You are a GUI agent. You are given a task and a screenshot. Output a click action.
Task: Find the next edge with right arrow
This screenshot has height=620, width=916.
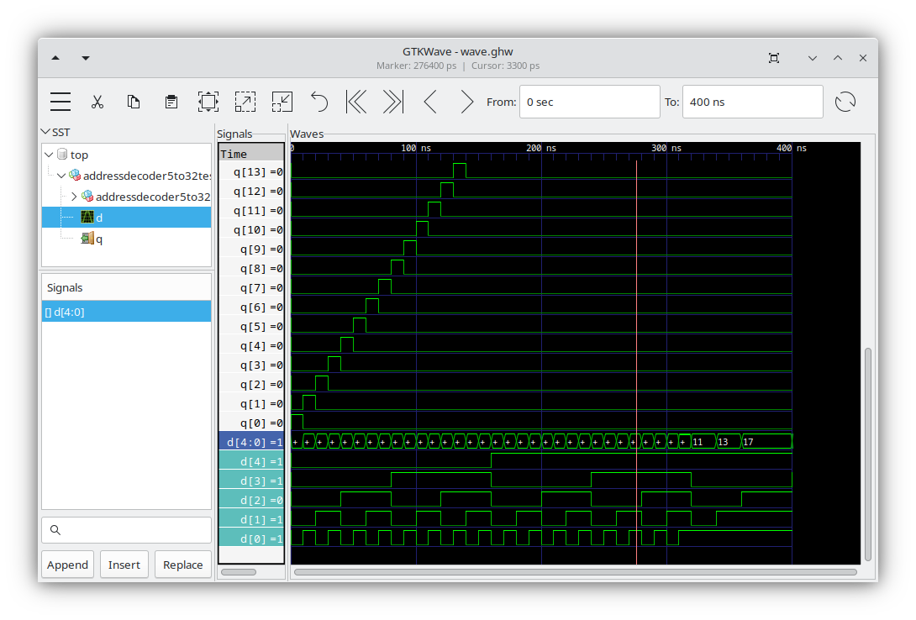[467, 102]
